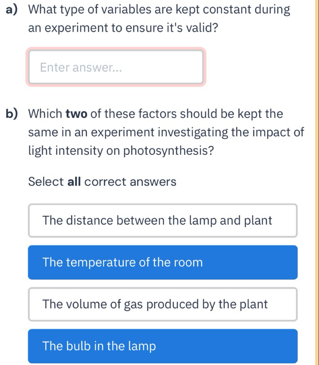Choose the unselected gas volume answer box
This screenshot has width=319, height=365.
point(163,304)
